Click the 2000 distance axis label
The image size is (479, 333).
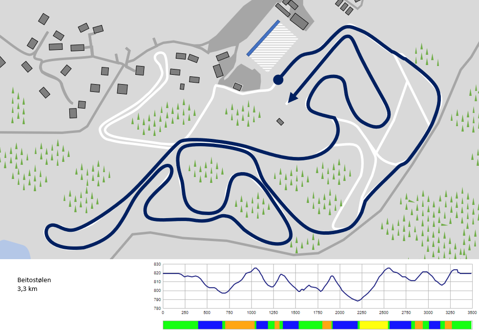[340, 312]
